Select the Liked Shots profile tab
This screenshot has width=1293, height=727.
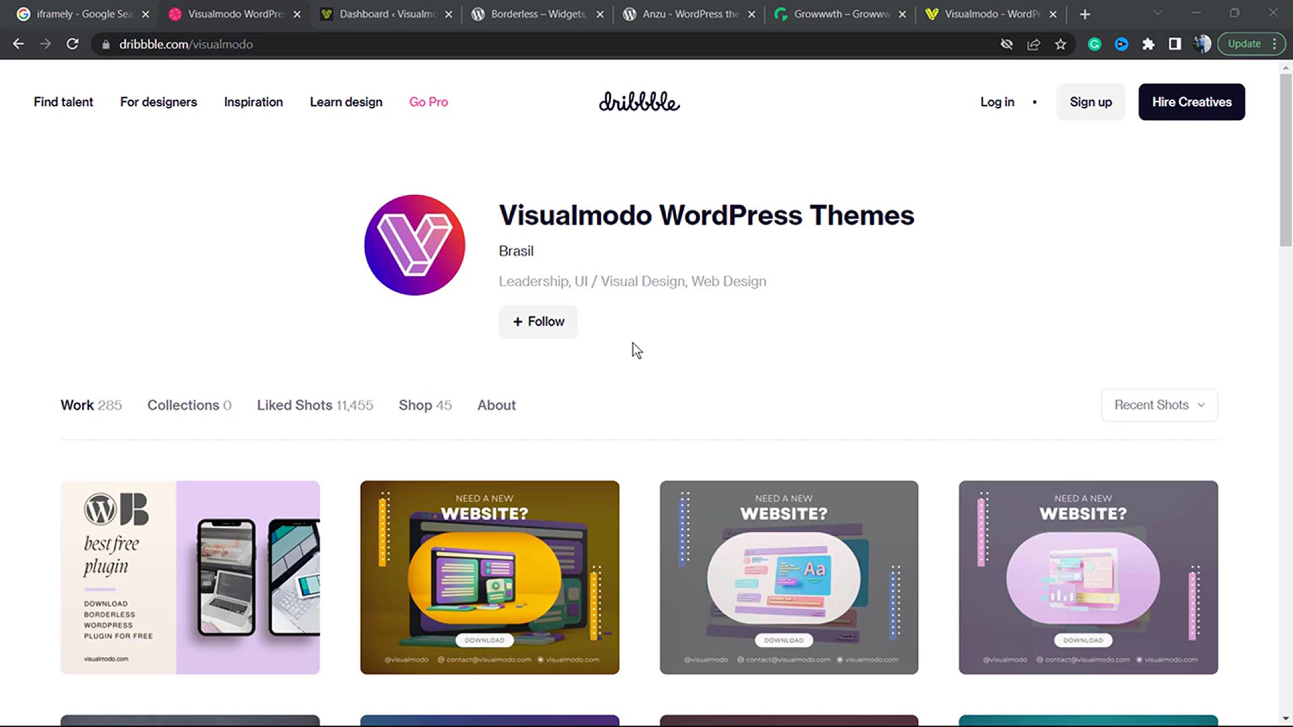[x=314, y=405]
